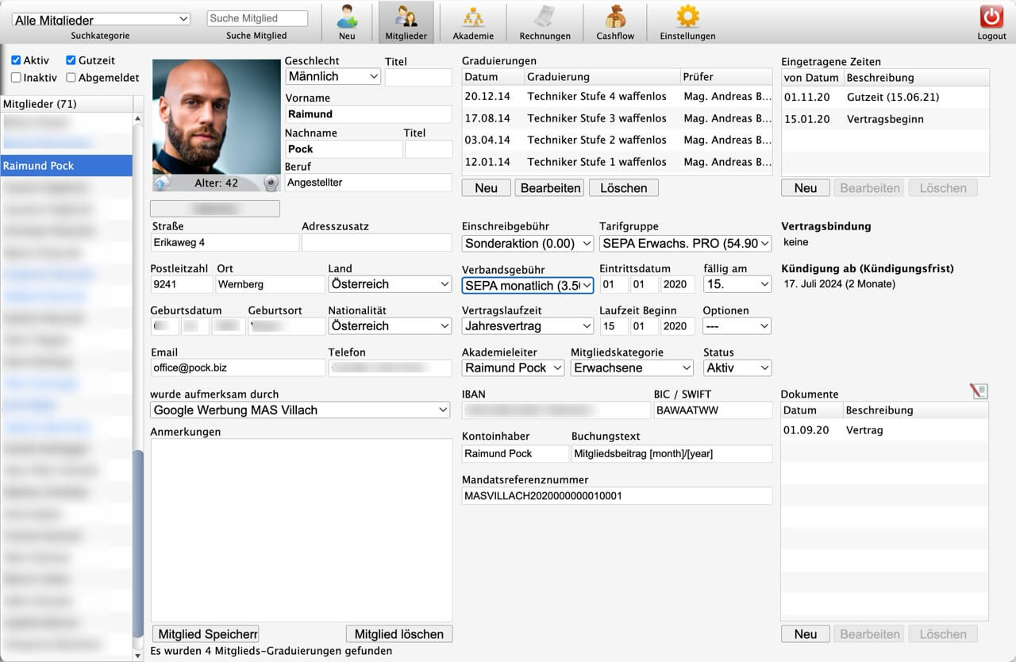
Task: Enable the Inaktiv checkbox
Action: coord(16,78)
